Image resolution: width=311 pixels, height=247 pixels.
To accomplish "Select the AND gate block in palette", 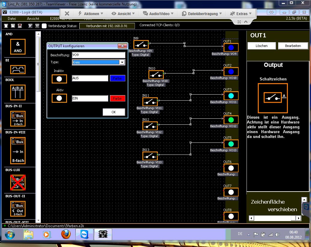I will 18,47.
